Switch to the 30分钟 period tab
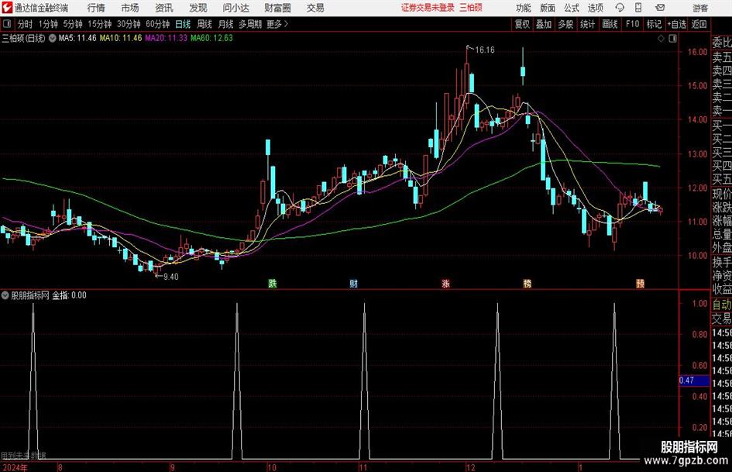 coord(129,24)
